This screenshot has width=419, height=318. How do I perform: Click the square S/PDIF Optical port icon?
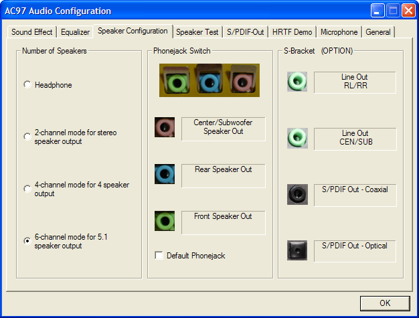tap(297, 250)
